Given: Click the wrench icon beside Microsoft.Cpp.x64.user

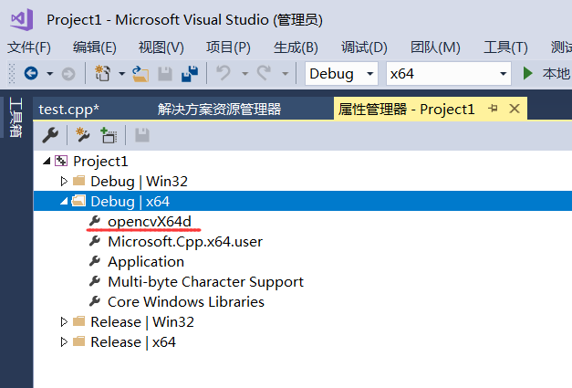Looking at the screenshot, I should [x=95, y=241].
